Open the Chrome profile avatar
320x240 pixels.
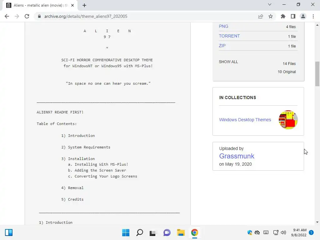(x=303, y=16)
